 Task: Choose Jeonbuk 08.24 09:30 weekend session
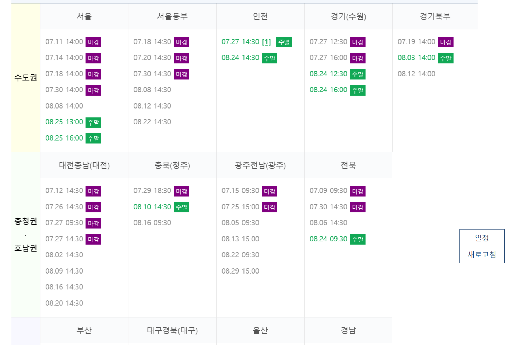pyautogui.click(x=328, y=239)
